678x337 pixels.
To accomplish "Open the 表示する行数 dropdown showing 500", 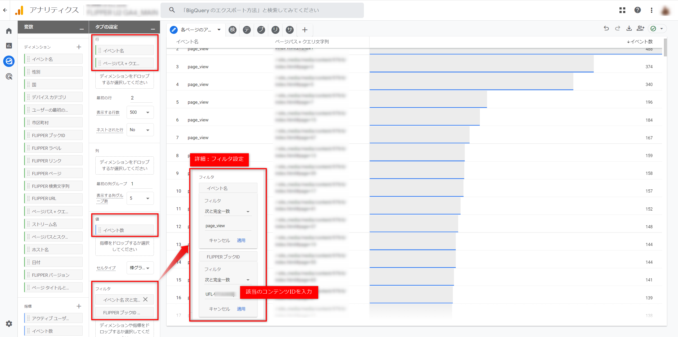I will [140, 112].
